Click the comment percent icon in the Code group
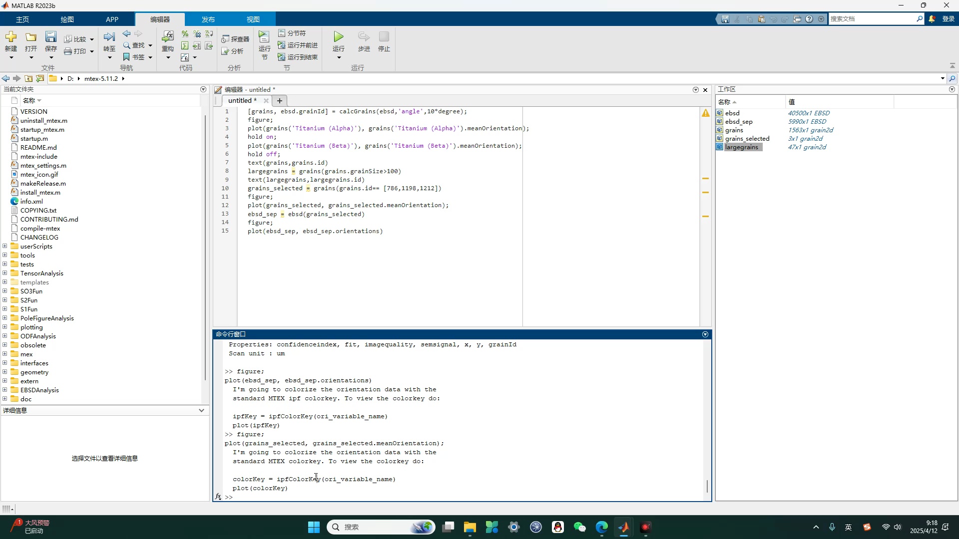Screen dimensions: 959x539 pyautogui.click(x=185, y=34)
